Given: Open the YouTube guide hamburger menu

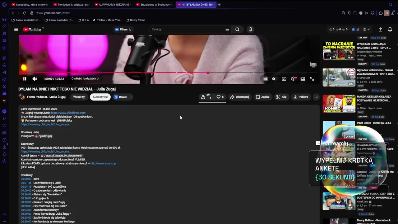Looking at the screenshot, I should click(x=16, y=30).
